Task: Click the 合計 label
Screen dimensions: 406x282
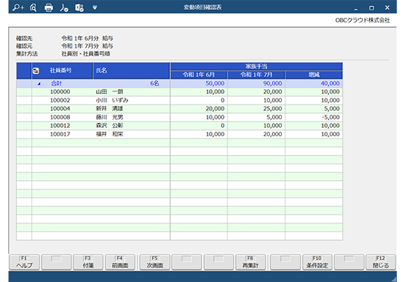Action: (56, 83)
